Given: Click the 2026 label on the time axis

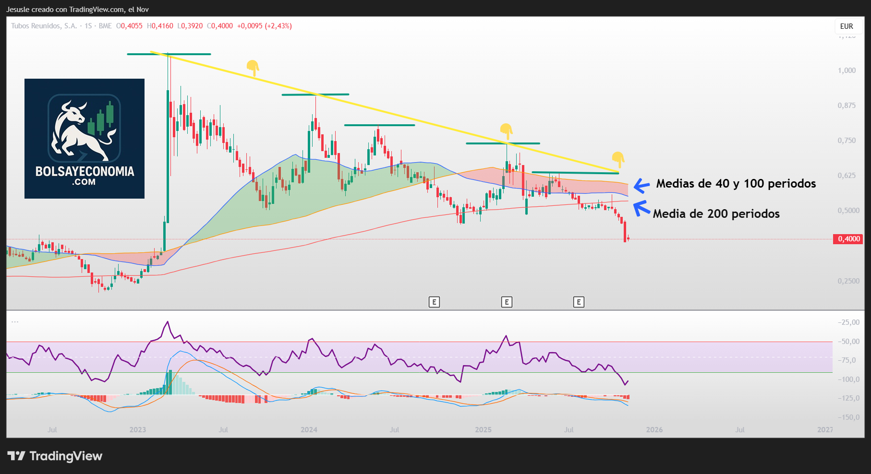Looking at the screenshot, I should click(654, 429).
